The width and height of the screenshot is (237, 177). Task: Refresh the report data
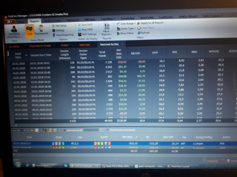click(144, 33)
